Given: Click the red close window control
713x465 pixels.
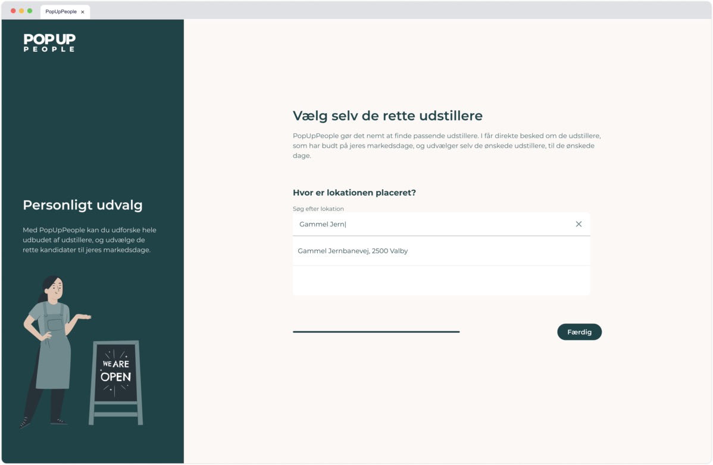Looking at the screenshot, I should tap(14, 10).
